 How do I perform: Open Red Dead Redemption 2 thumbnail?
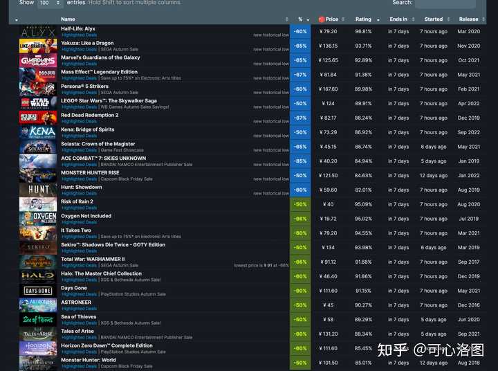click(38, 118)
